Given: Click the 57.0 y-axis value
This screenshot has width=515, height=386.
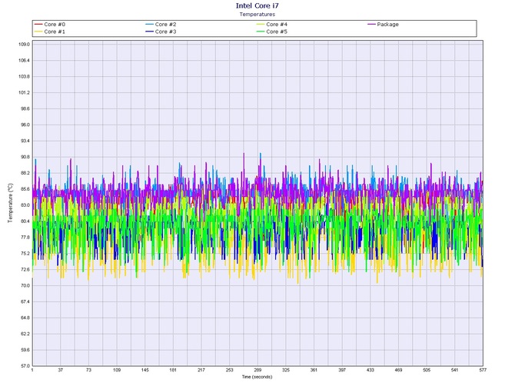Looking at the screenshot, I should tap(25, 366).
